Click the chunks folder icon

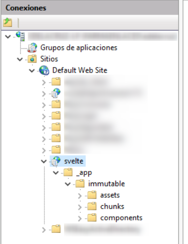(92, 206)
